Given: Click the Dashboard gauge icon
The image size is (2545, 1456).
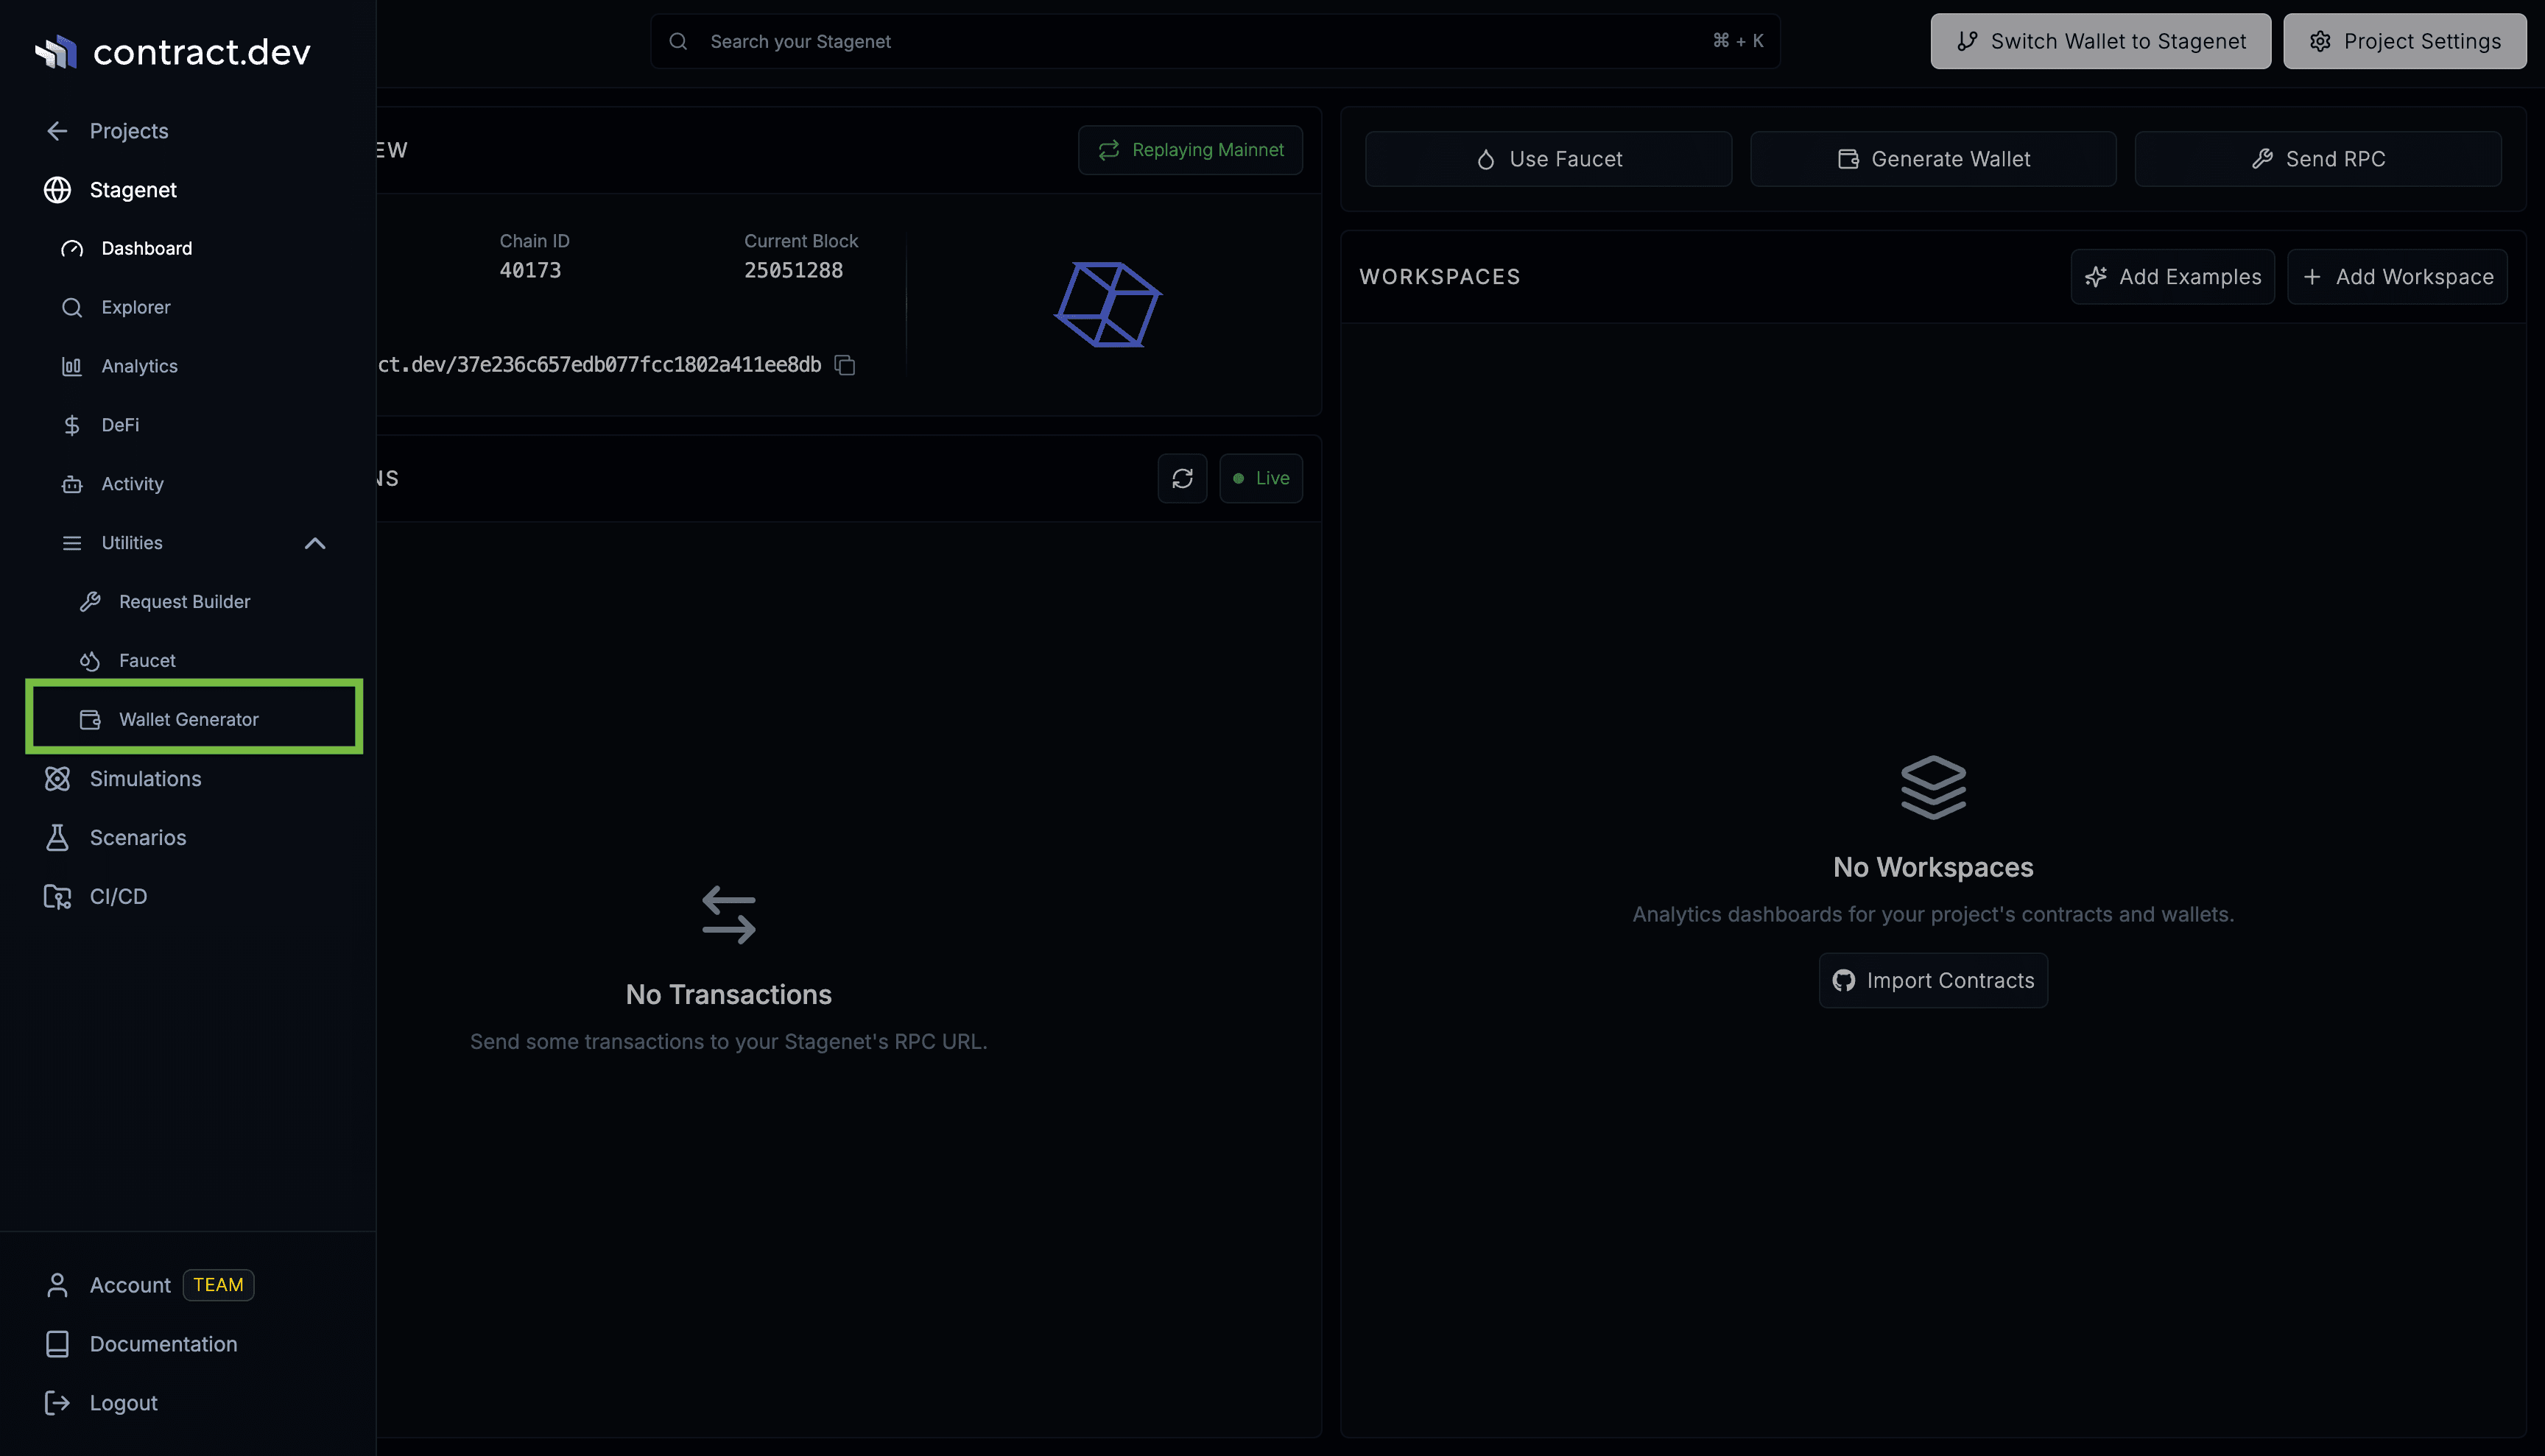Looking at the screenshot, I should [72, 248].
